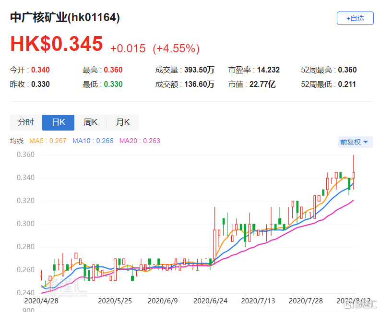Click the stock title 中广核矿业(hk01164)

pos(65,17)
